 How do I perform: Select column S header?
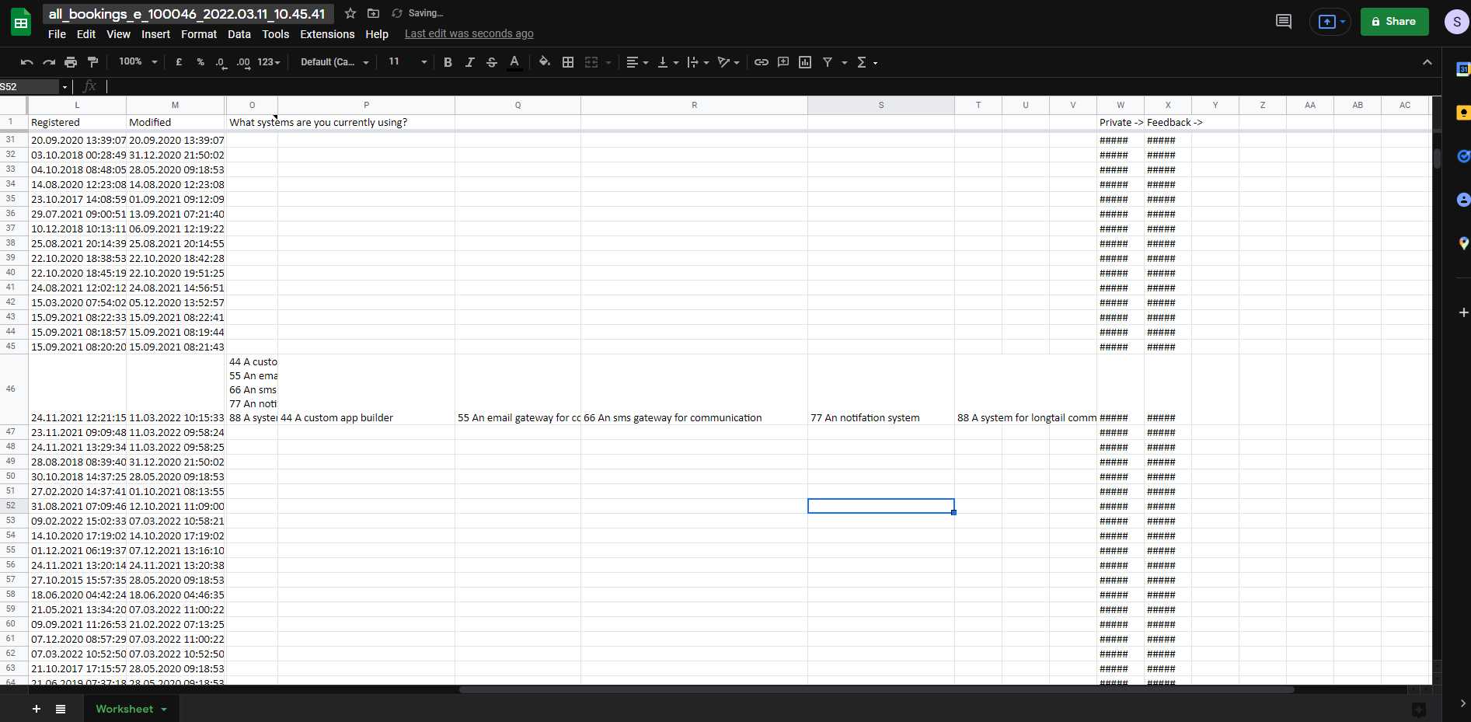pos(880,105)
